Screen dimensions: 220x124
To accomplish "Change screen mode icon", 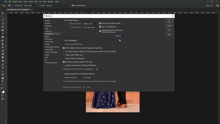I will click(x=2, y=99).
